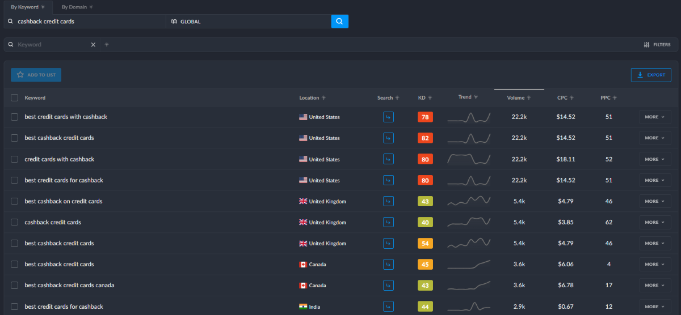Click the India flag icon

tap(303, 307)
